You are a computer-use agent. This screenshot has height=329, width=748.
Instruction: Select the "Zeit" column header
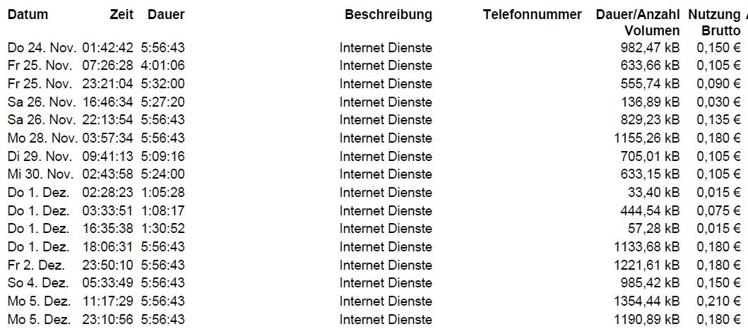(x=121, y=15)
